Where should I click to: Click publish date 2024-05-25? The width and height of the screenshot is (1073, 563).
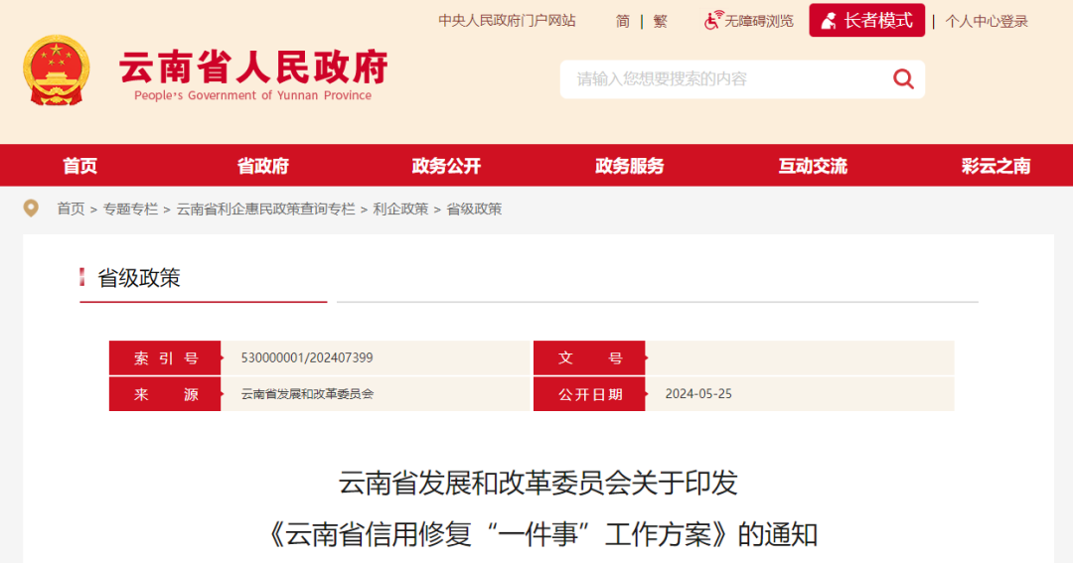(x=698, y=394)
